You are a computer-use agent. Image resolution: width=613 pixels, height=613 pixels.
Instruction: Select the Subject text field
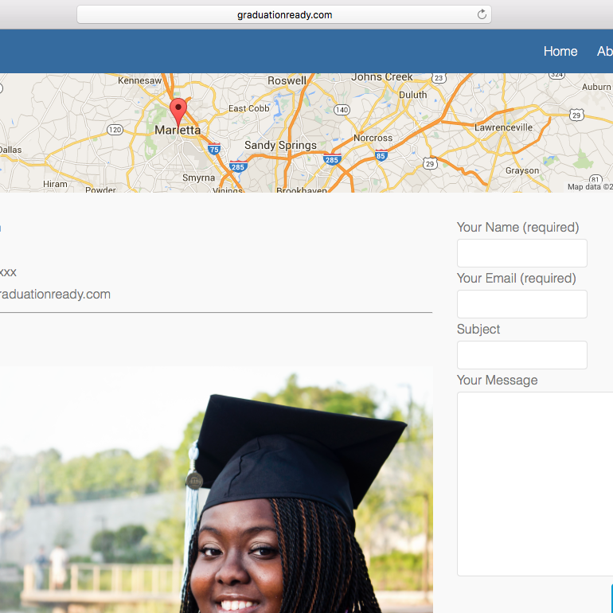tap(521, 355)
